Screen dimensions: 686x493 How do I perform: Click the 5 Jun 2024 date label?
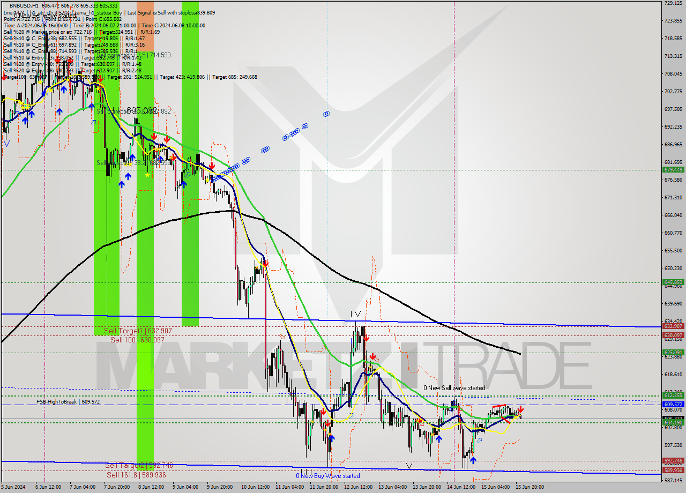12,487
